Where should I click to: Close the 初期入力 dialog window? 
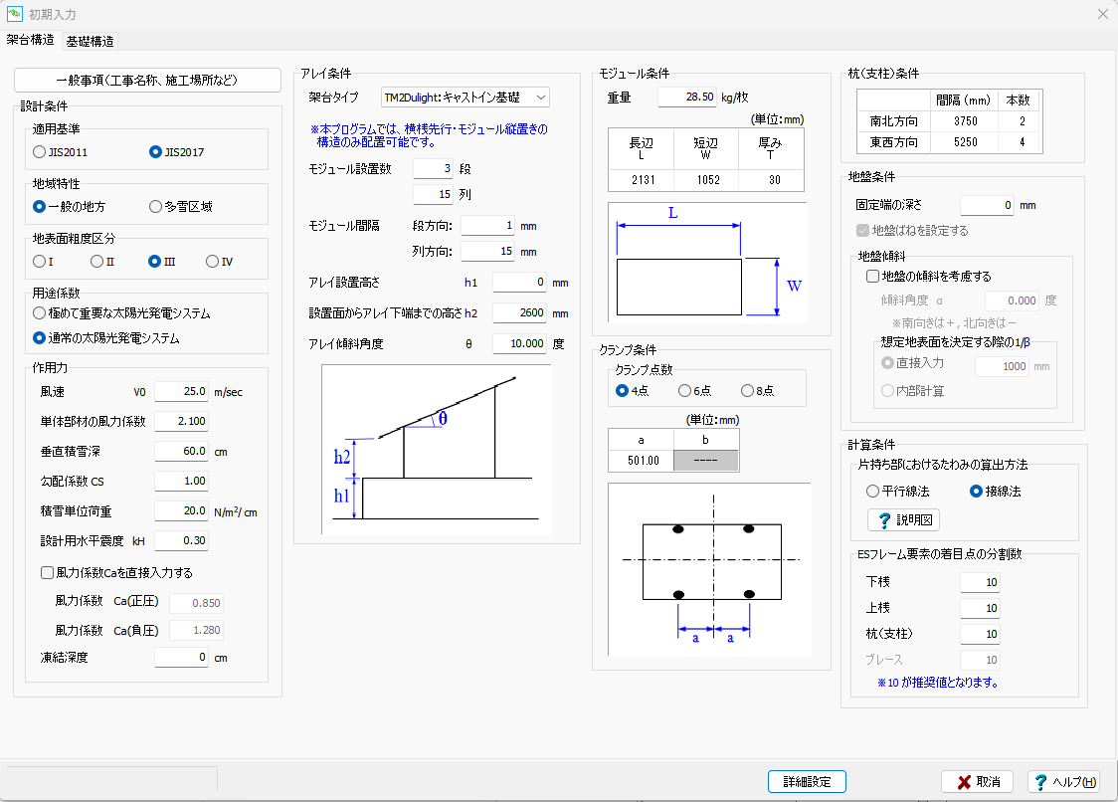[1102, 14]
